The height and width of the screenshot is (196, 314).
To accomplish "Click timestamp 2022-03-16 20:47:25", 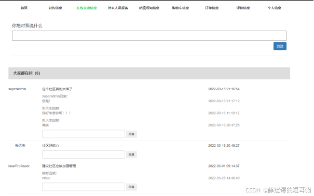I will click(x=224, y=125).
